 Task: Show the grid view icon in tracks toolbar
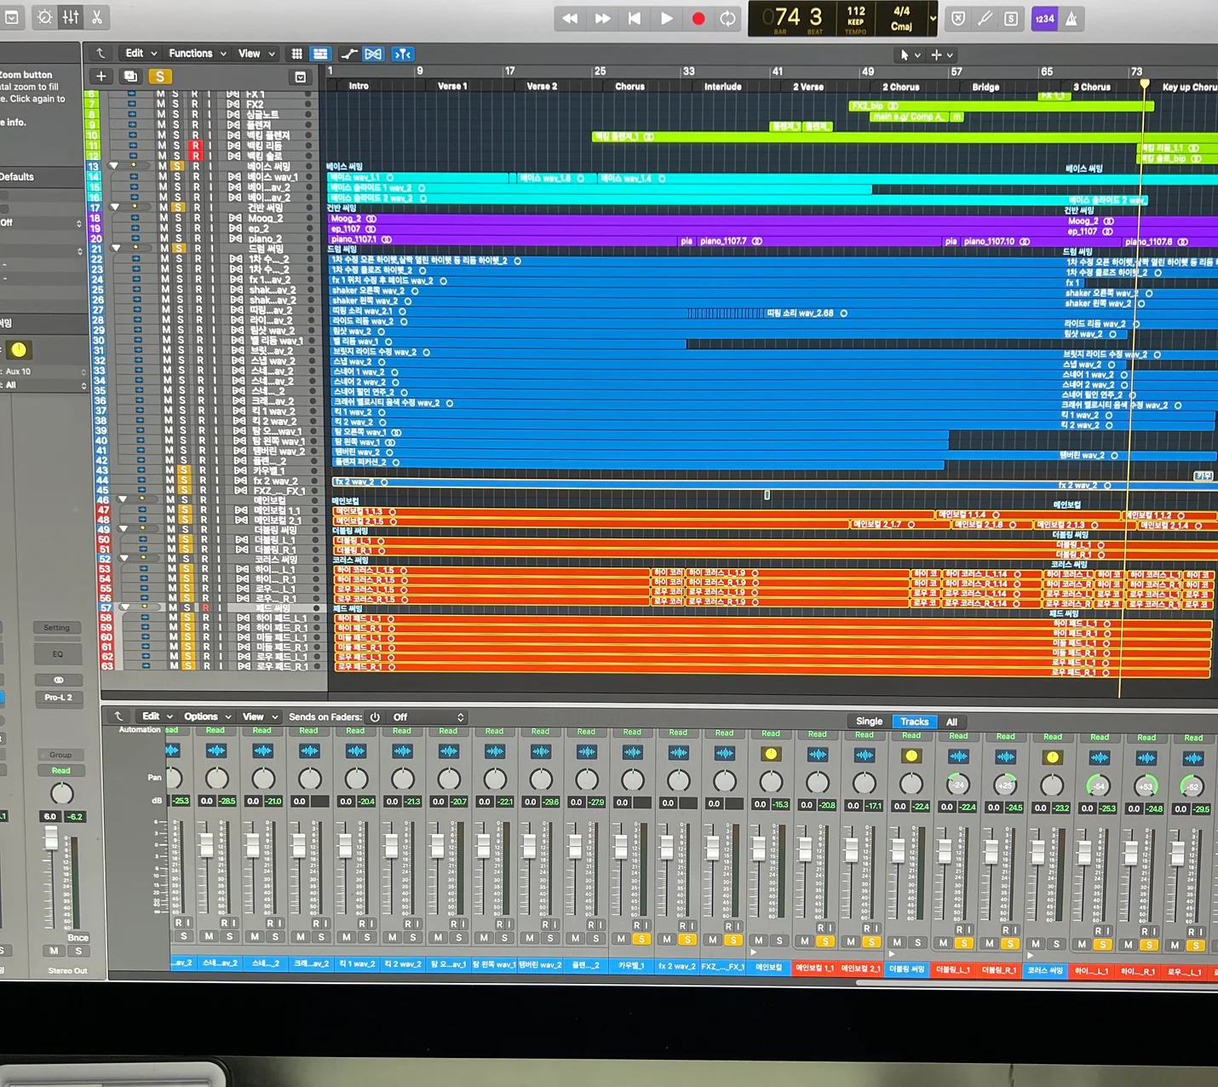coord(296,54)
